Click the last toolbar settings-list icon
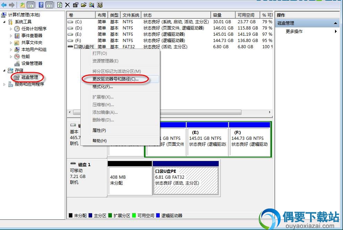 (x=100, y=5)
